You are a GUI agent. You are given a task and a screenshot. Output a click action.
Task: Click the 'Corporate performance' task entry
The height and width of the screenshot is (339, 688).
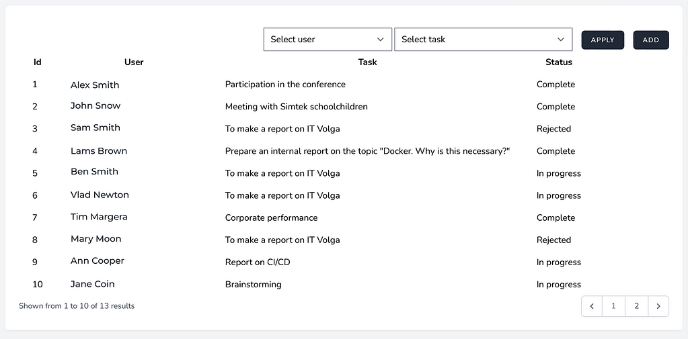point(271,217)
